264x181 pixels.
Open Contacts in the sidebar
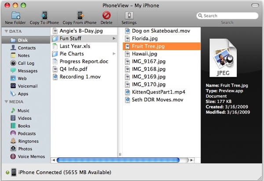point(26,48)
